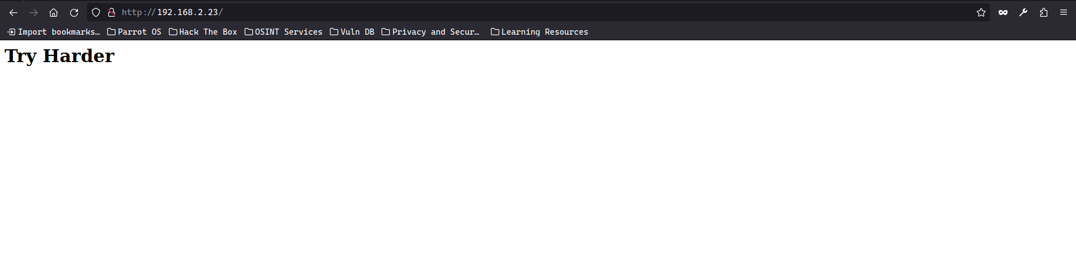Go back to the previous page
This screenshot has height=272, width=1076.
coord(13,12)
